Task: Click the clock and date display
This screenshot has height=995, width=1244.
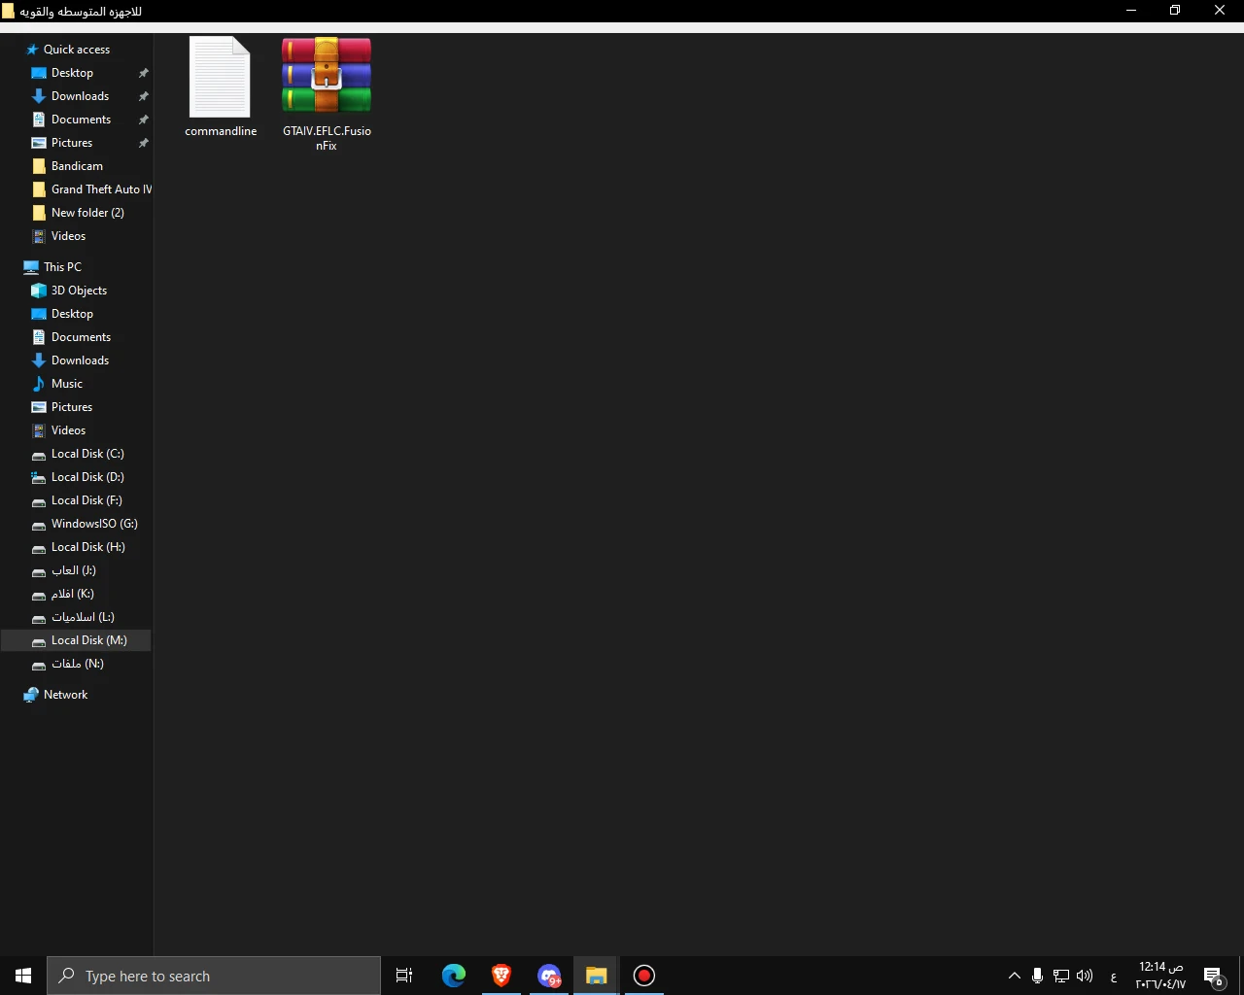Action: pos(1160,976)
